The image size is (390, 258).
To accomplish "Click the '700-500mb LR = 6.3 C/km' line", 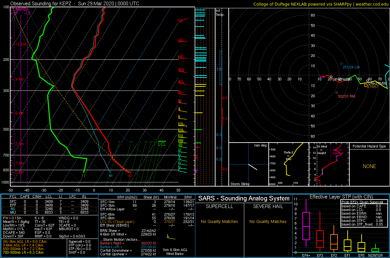I will pyautogui.click(x=23, y=252).
